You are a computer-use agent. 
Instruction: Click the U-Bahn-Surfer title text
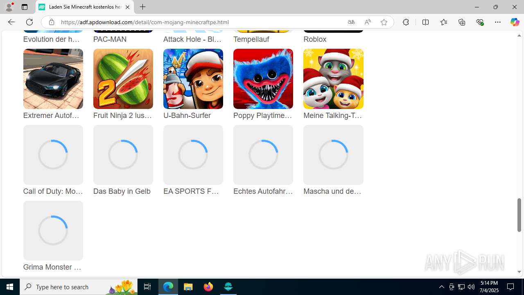(187, 116)
